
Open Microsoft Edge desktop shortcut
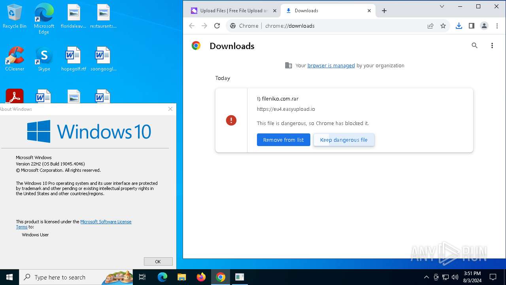pos(44,19)
